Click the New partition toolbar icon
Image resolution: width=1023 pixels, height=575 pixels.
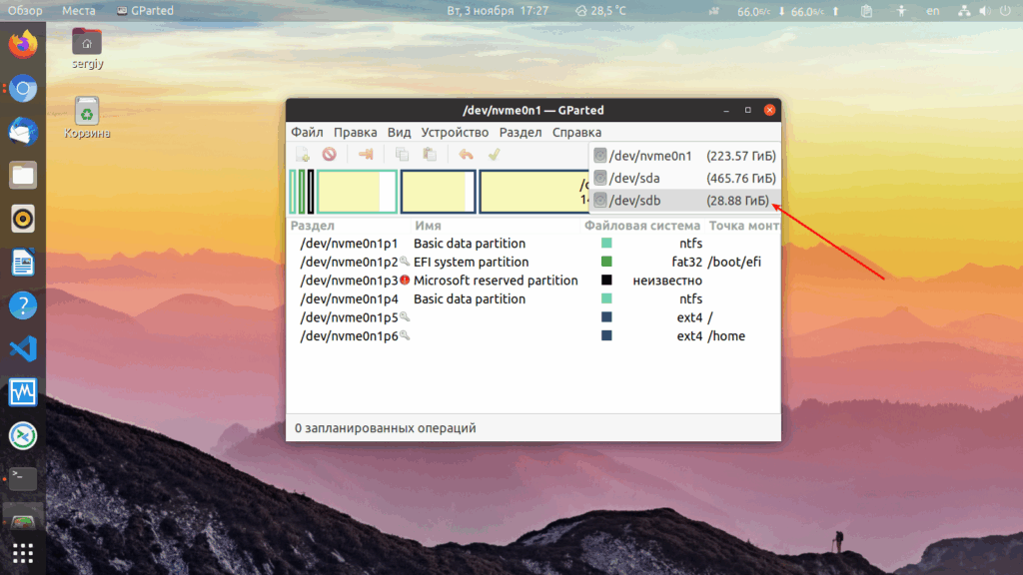point(303,155)
